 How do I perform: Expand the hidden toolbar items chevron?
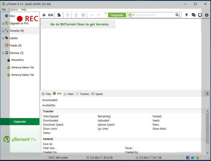tap(106, 13)
